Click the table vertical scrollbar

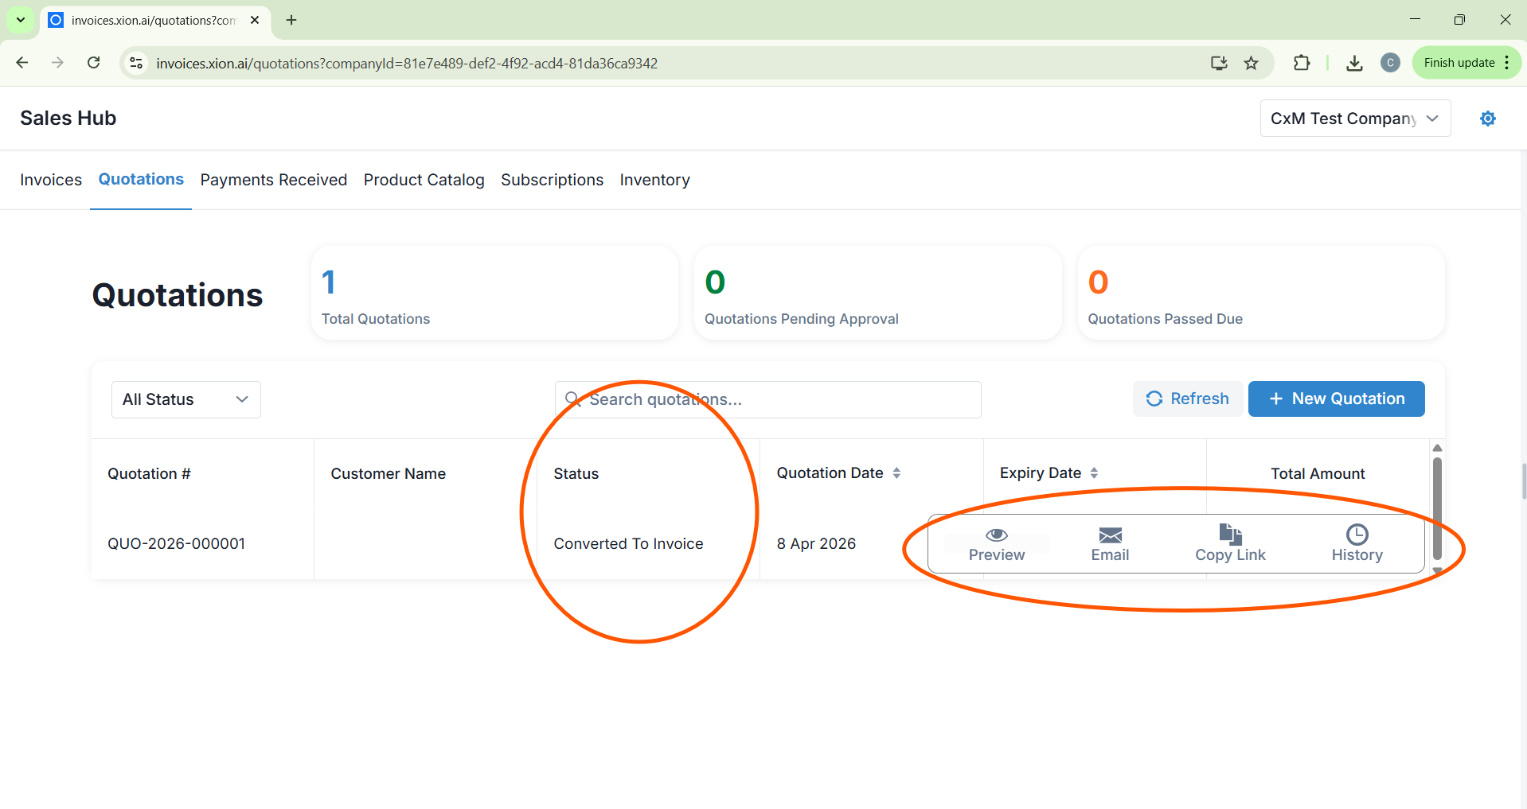1437,508
